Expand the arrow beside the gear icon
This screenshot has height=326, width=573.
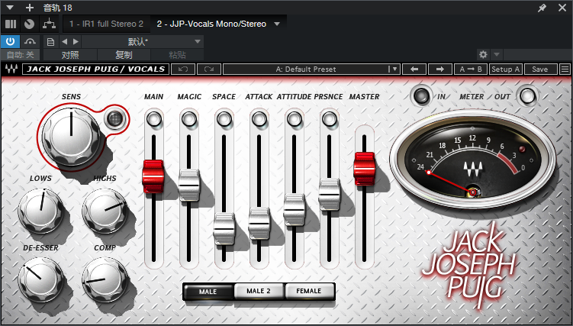(x=497, y=55)
